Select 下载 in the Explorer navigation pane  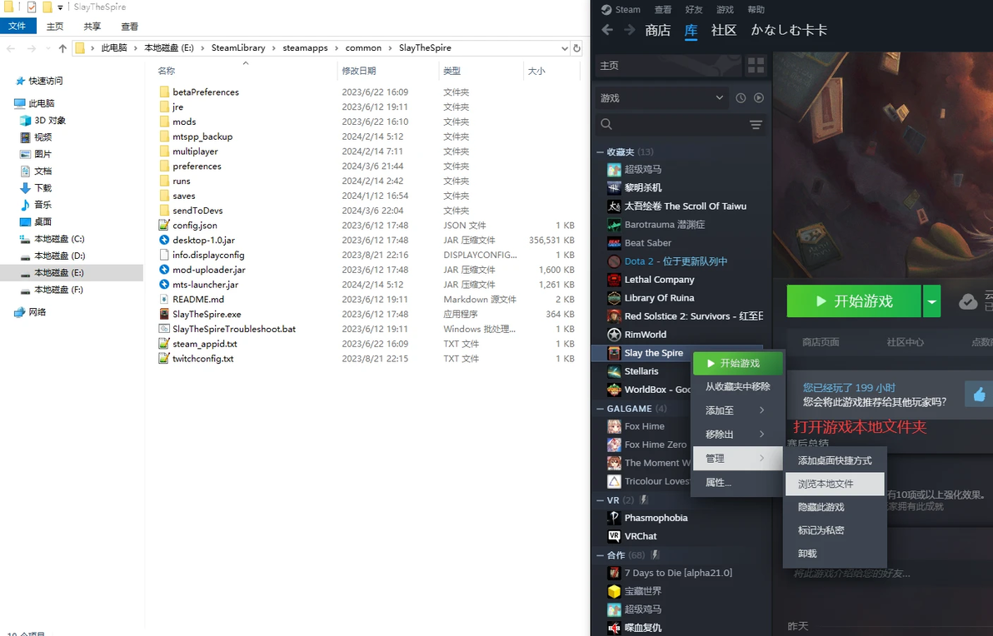click(x=43, y=188)
